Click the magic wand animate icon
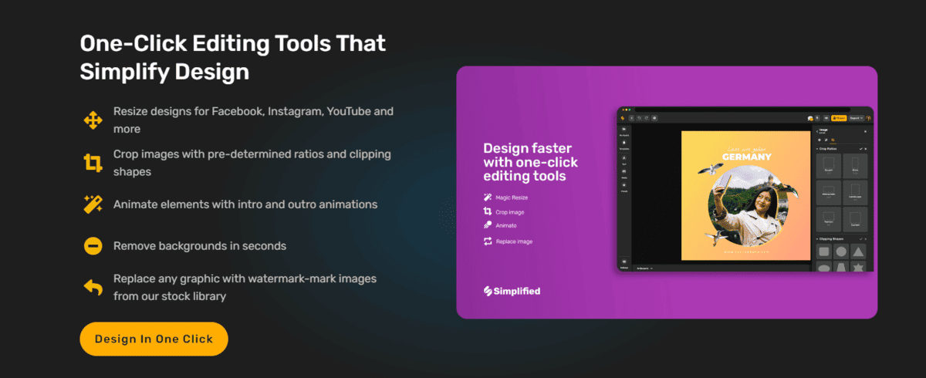926x378 pixels. pos(93,204)
